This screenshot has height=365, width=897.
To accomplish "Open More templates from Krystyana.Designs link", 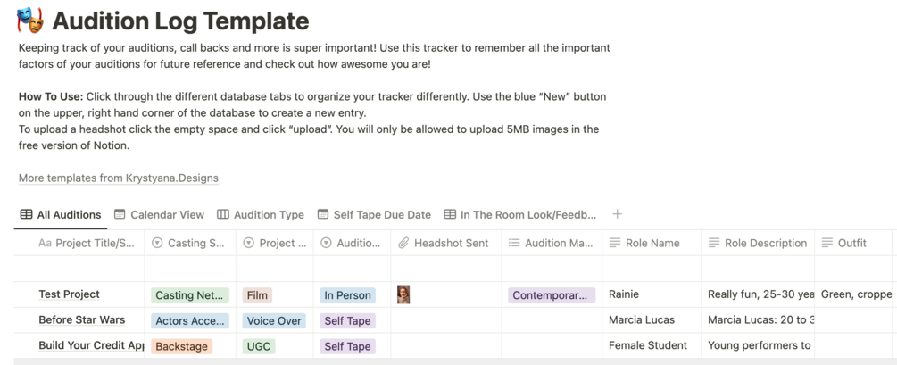I will coord(119,178).
